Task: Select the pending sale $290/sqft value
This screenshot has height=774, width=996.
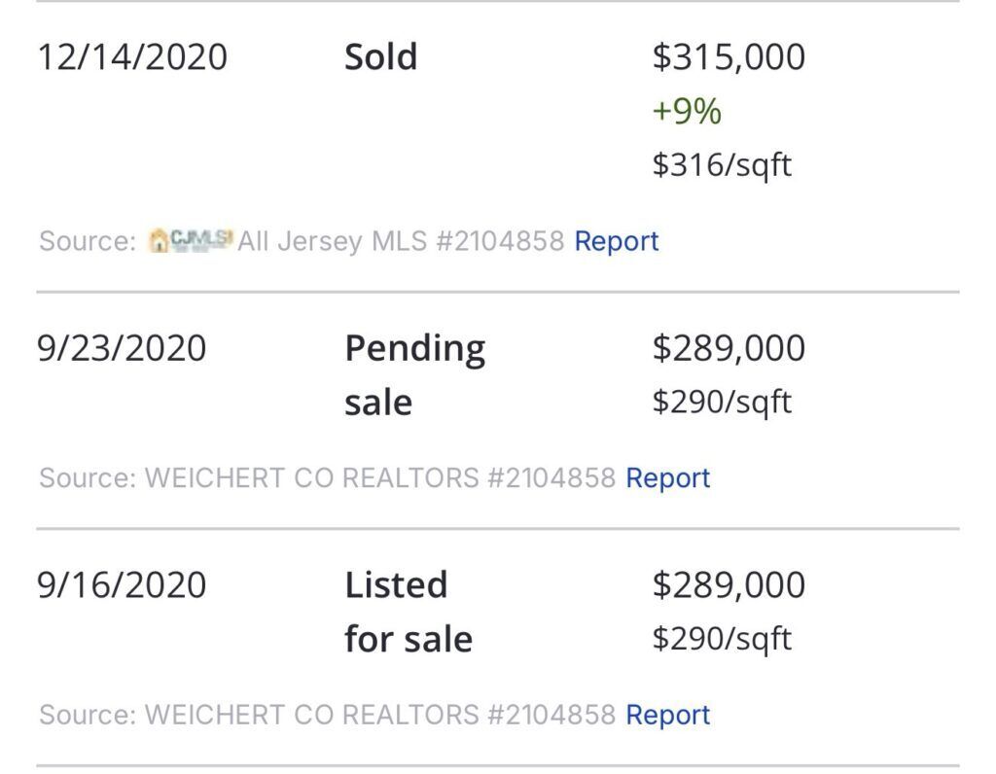Action: tap(722, 402)
